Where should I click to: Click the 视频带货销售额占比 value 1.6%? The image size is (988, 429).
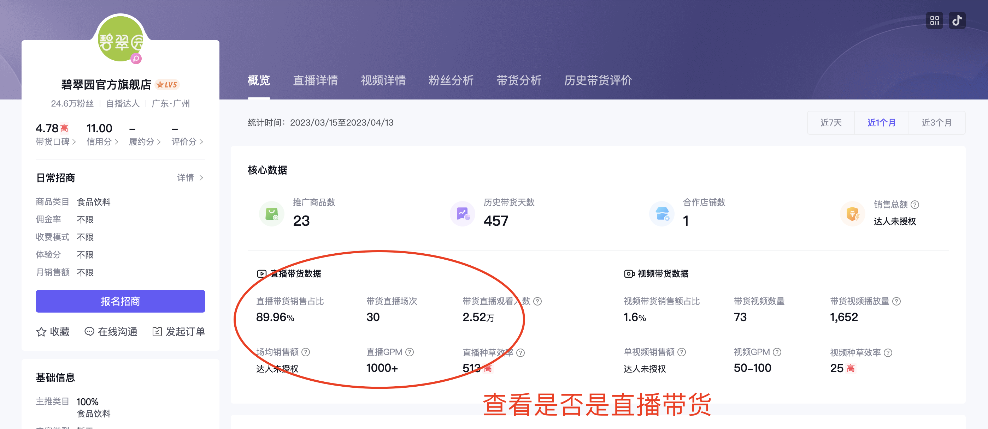click(x=635, y=317)
